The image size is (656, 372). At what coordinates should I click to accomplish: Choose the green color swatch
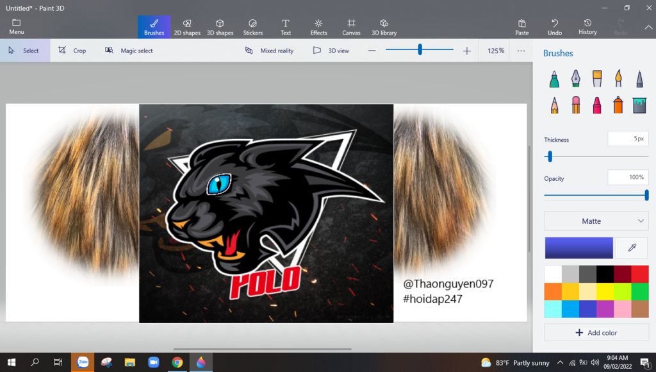point(640,292)
